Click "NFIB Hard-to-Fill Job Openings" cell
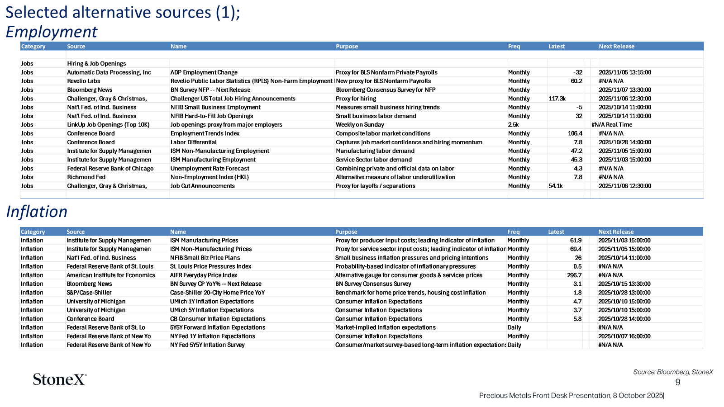 click(x=212, y=116)
